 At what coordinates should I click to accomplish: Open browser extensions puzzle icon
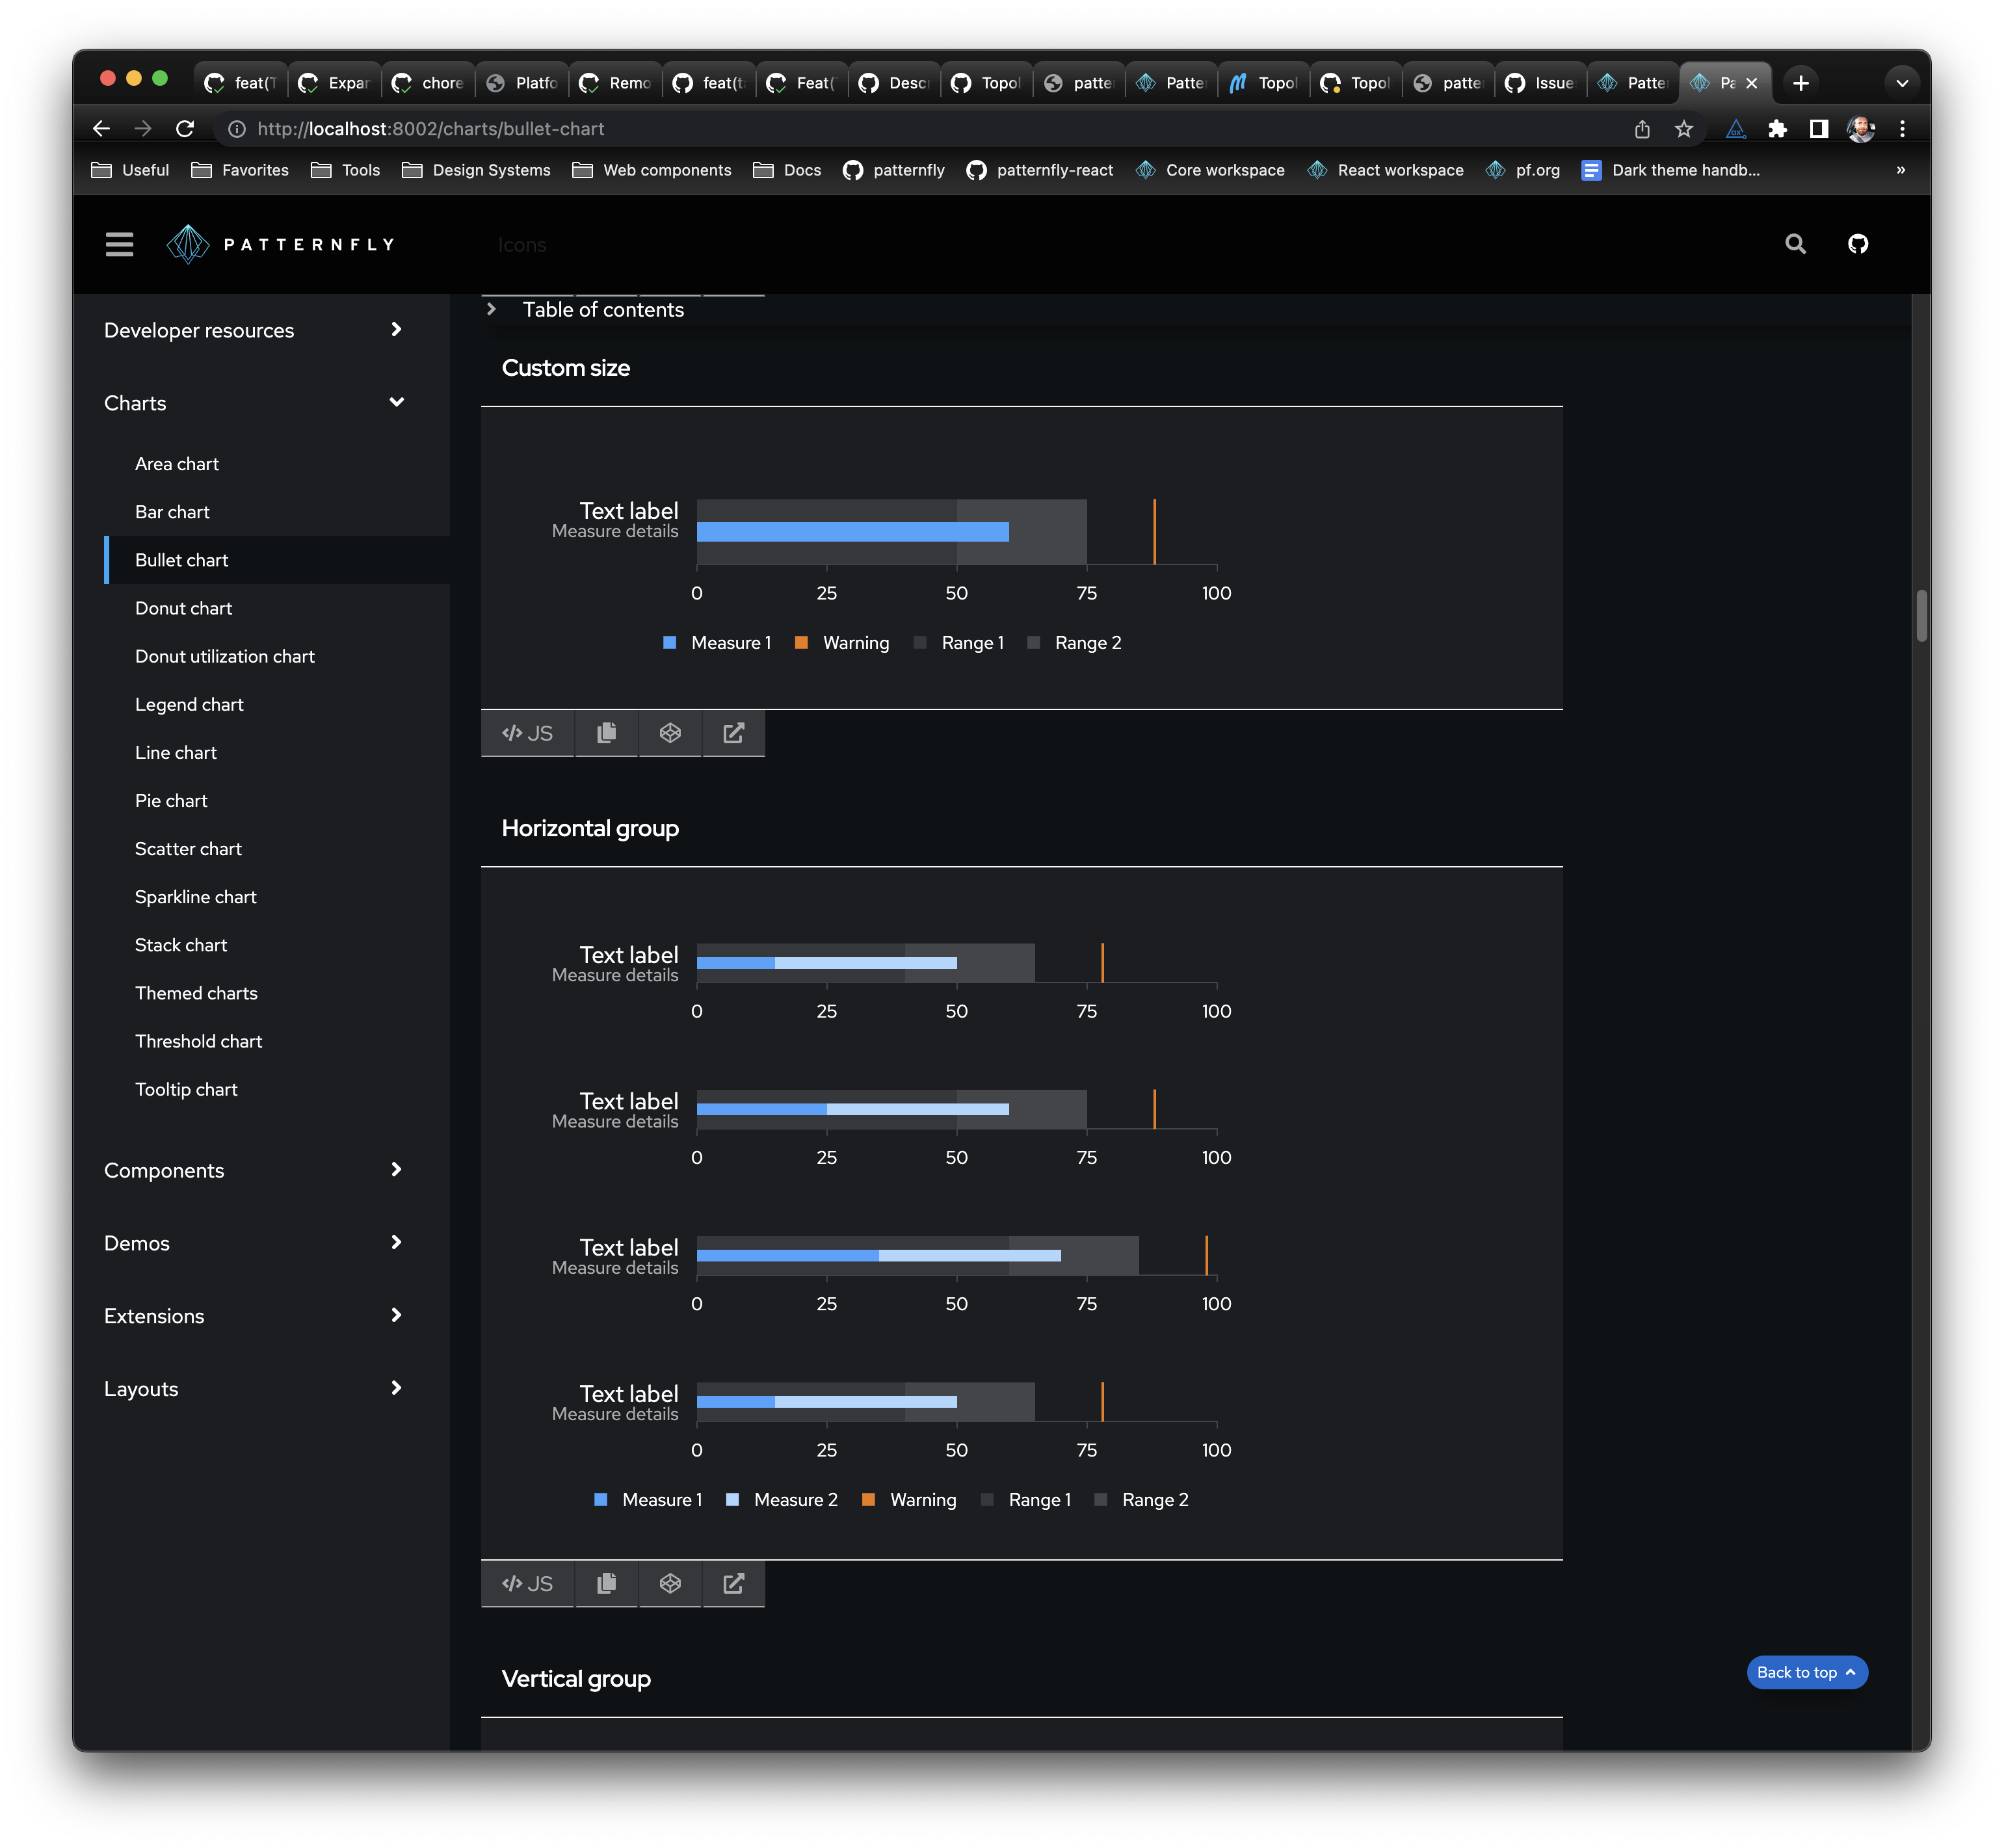[1777, 129]
